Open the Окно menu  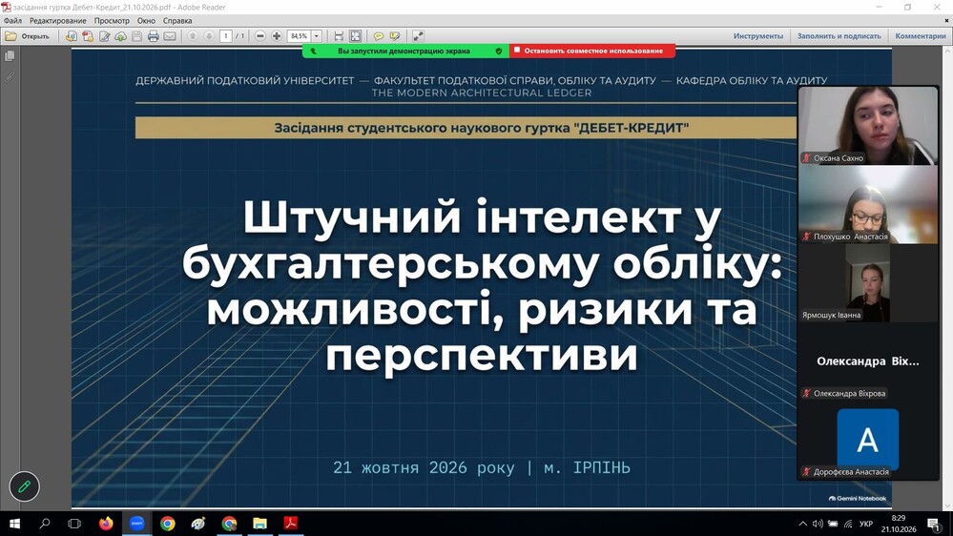[146, 21]
